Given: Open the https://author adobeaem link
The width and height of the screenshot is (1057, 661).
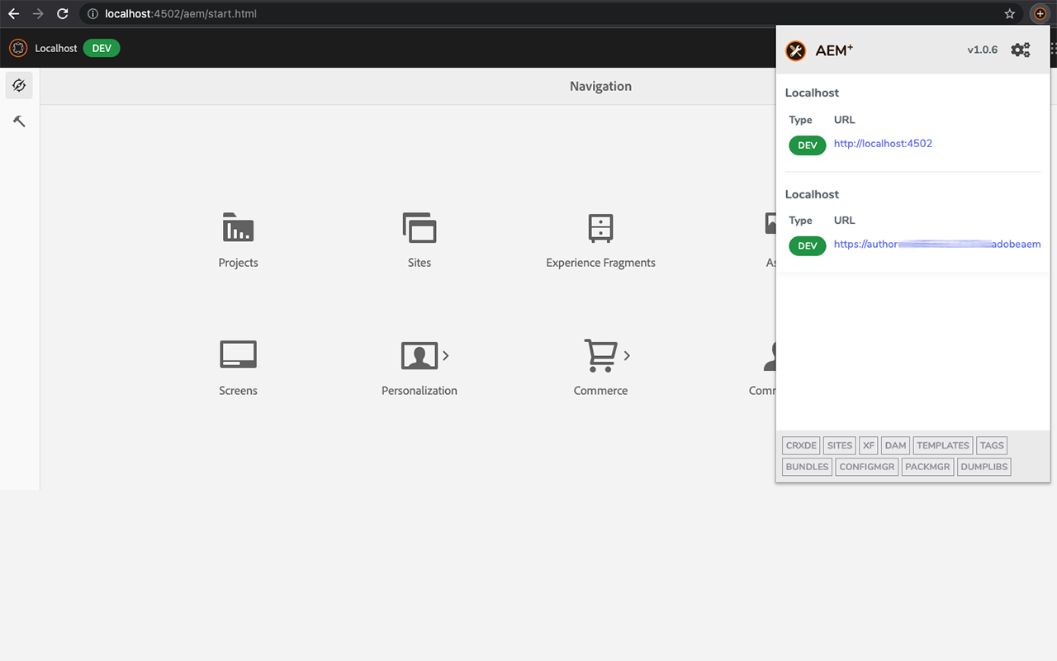Looking at the screenshot, I should tap(936, 245).
